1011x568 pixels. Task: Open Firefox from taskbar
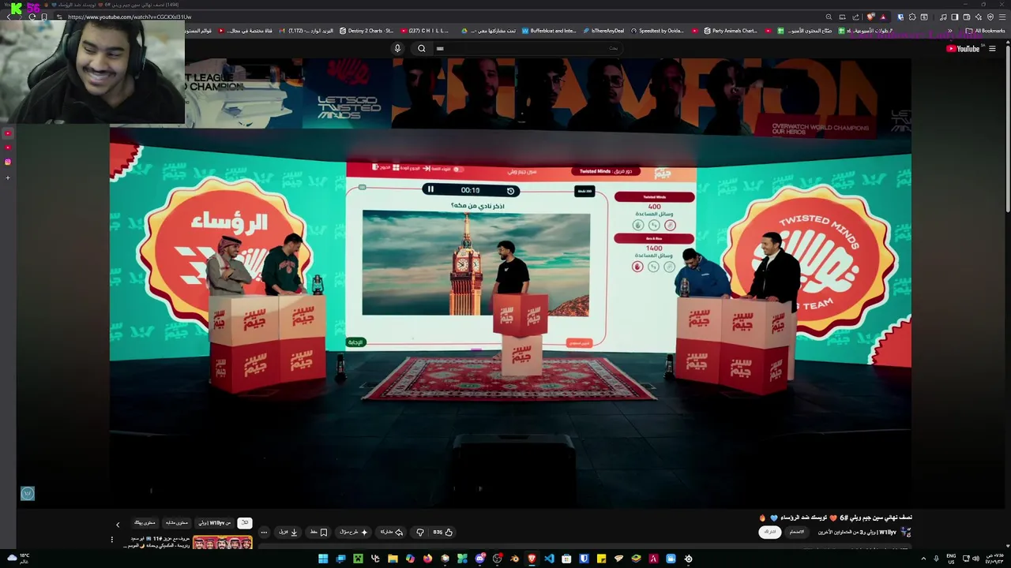point(427,559)
